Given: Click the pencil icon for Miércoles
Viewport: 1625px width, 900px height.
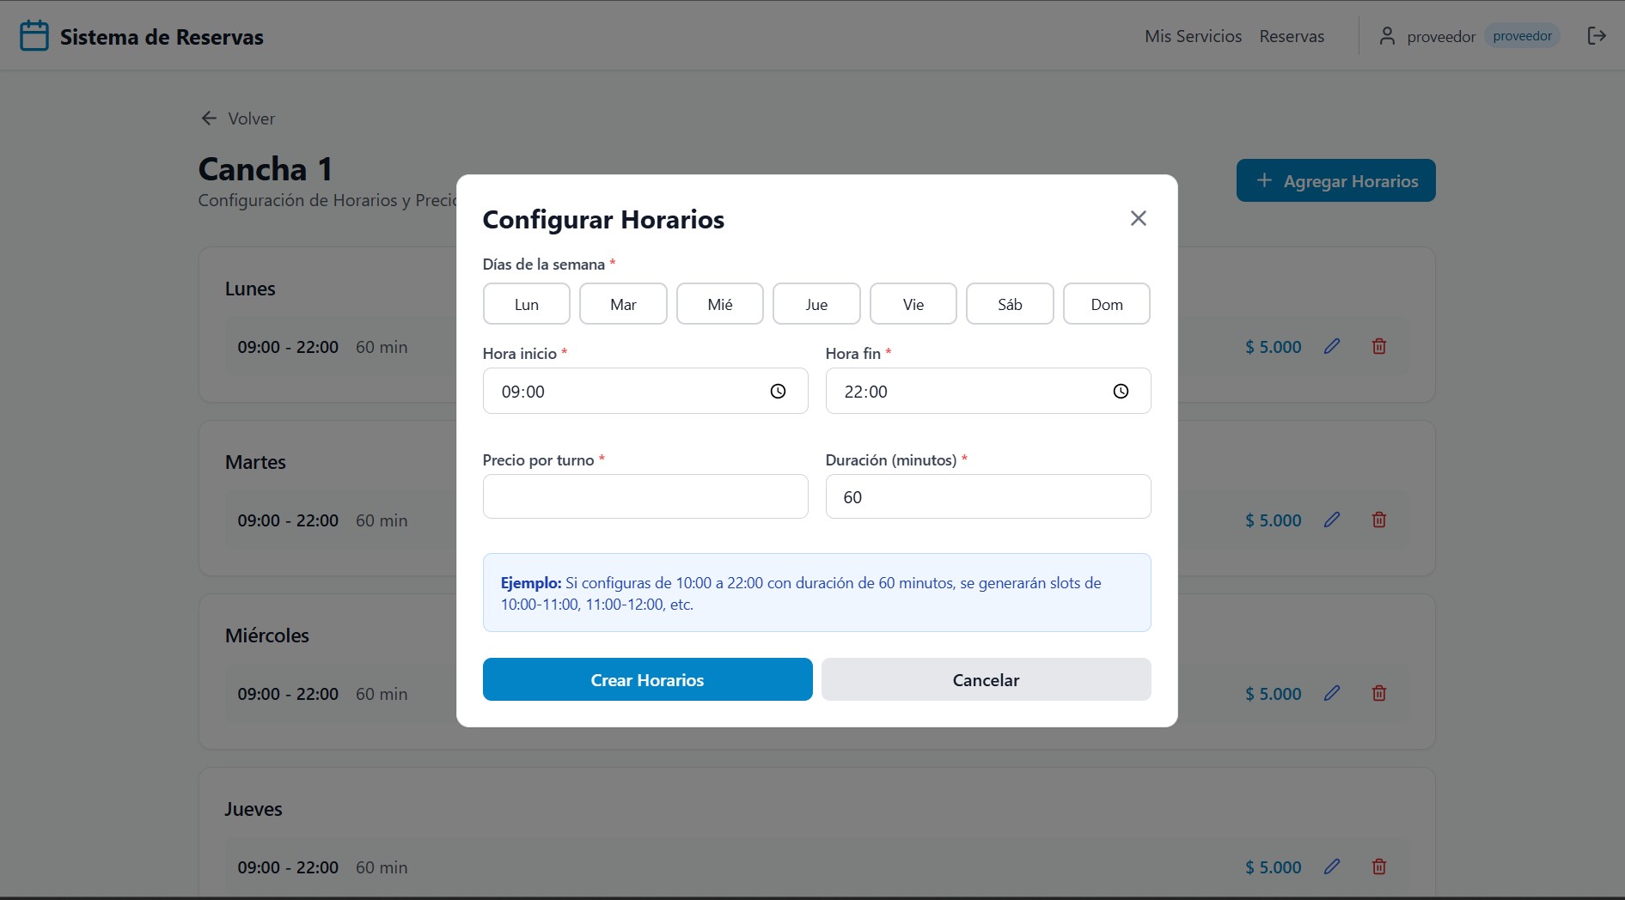Looking at the screenshot, I should click(1331, 694).
